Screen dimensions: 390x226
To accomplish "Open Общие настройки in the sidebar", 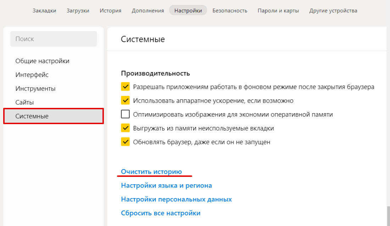I will [x=42, y=61].
